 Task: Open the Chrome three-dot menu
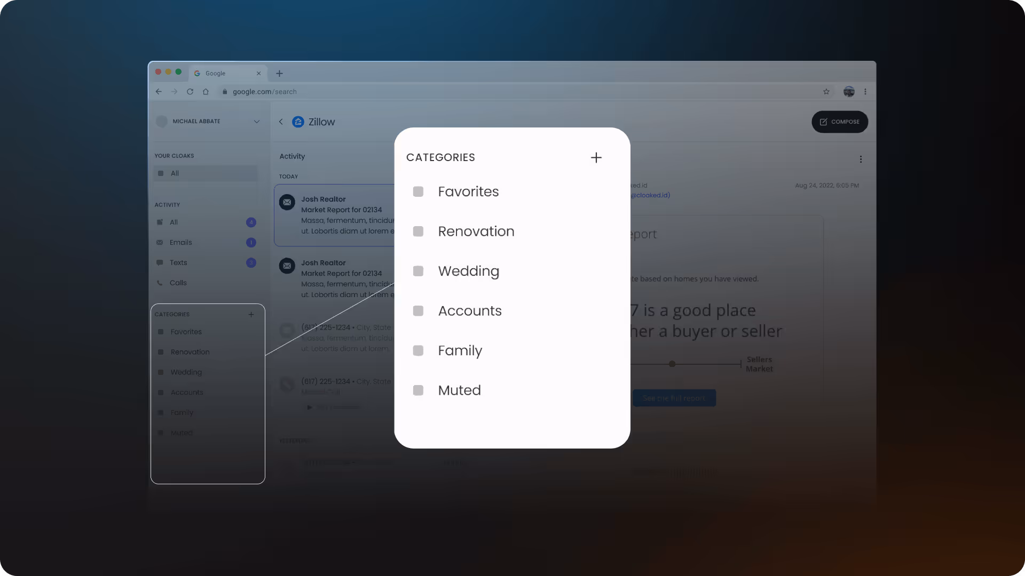tap(865, 92)
